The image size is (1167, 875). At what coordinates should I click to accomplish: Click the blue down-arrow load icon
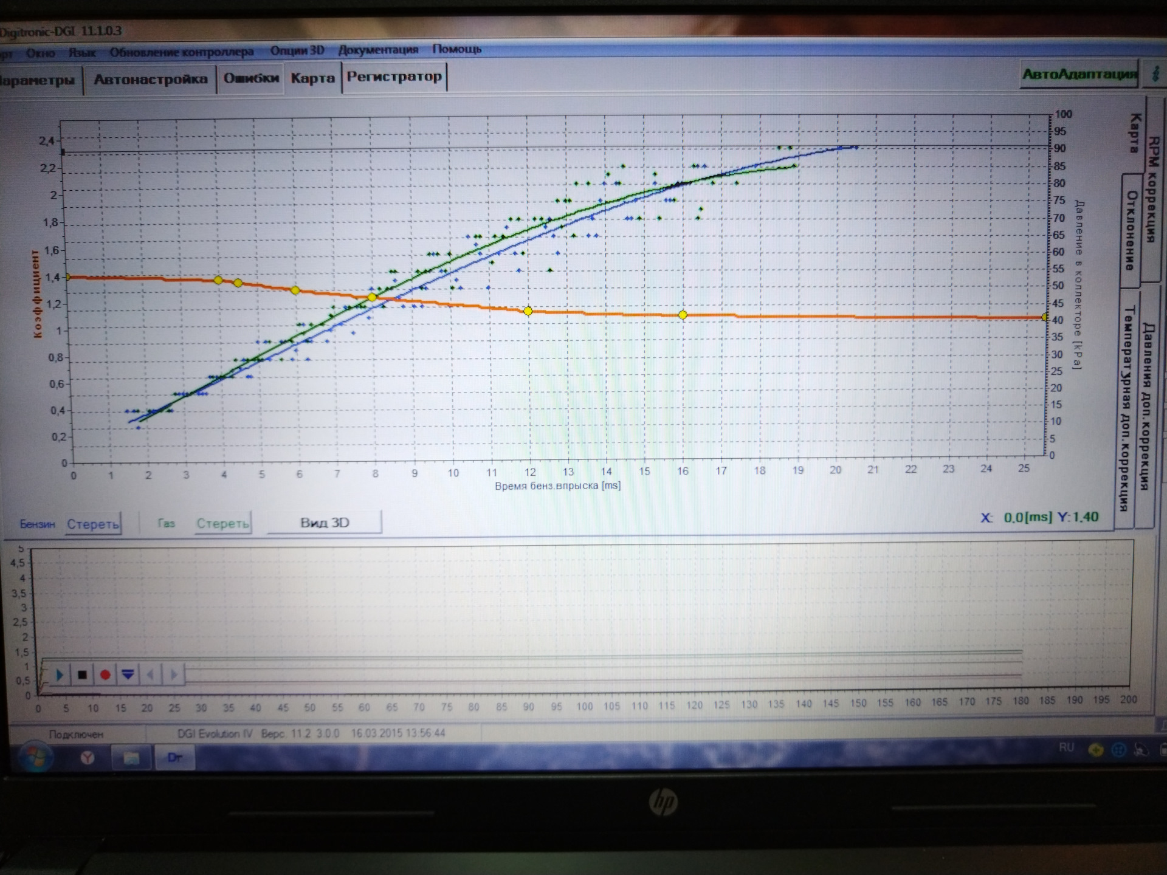click(128, 674)
